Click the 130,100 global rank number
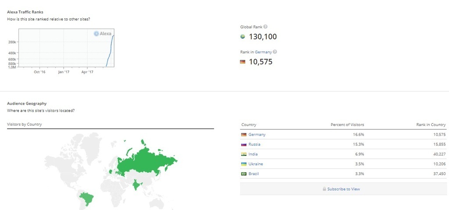449x210 pixels. [263, 37]
